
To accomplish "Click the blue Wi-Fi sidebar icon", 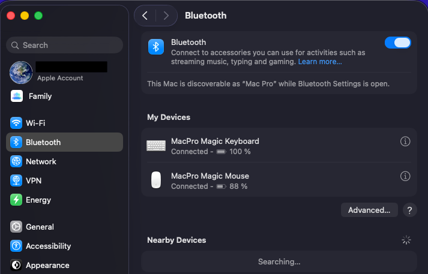I will point(16,123).
